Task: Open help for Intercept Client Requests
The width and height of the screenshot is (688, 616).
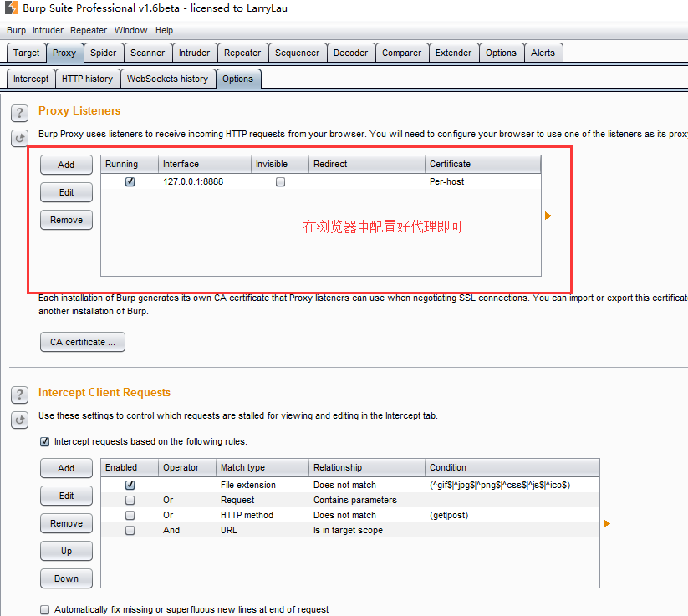Action: [19, 395]
